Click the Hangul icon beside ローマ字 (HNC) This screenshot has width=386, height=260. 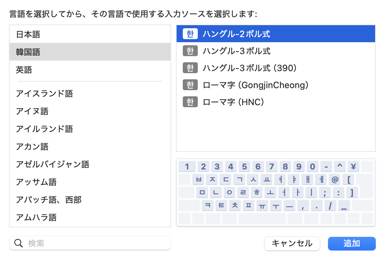click(x=190, y=102)
